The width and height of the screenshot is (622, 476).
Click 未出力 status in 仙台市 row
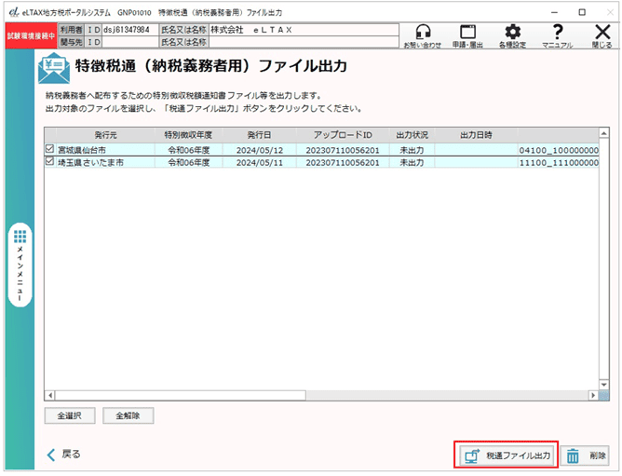pyautogui.click(x=412, y=150)
